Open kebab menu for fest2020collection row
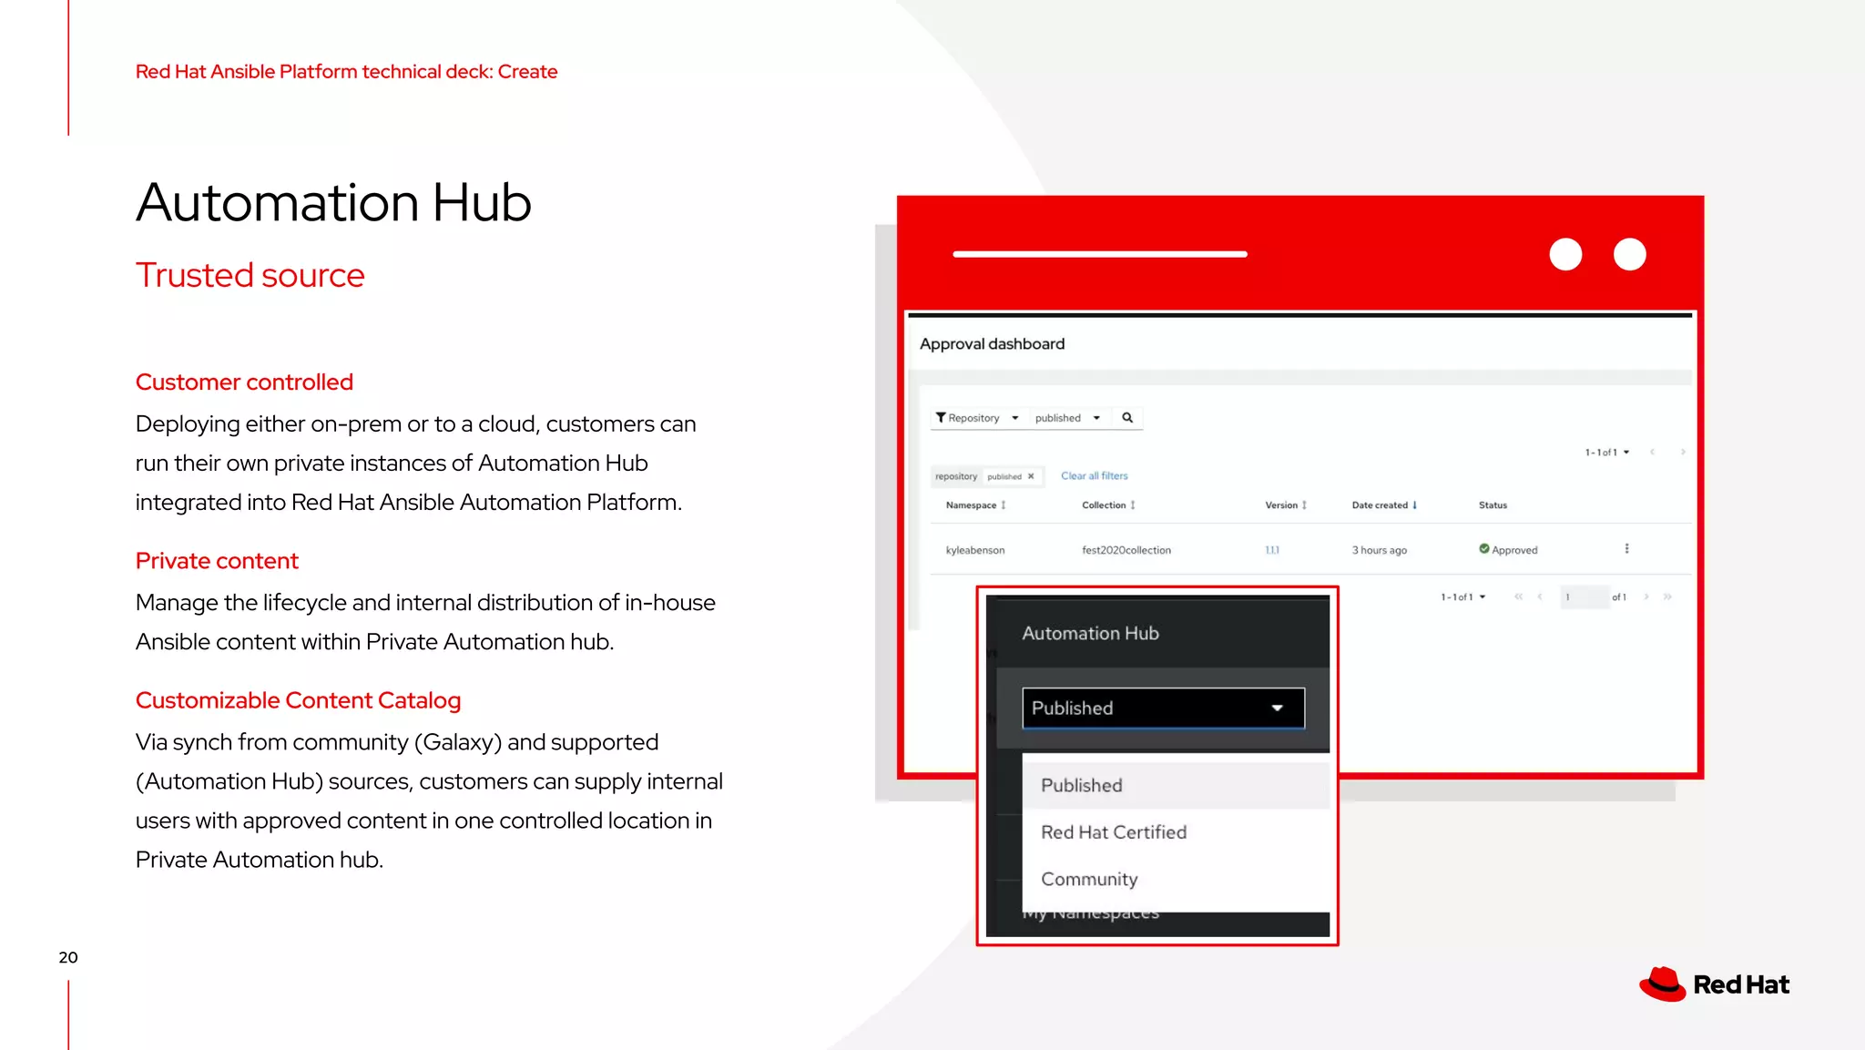This screenshot has height=1050, width=1865. (1626, 549)
